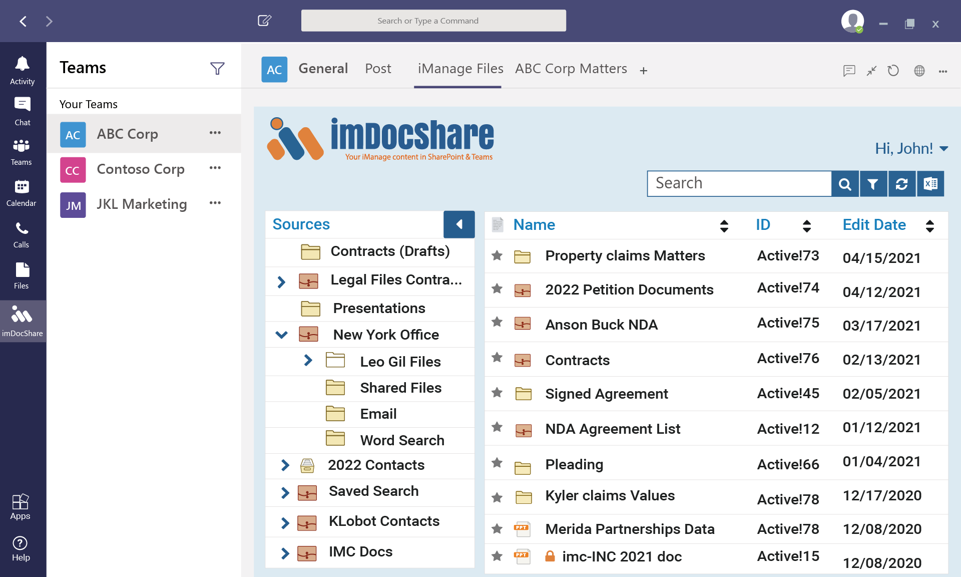Toggle star on Merida Partnerships Data

tap(497, 529)
